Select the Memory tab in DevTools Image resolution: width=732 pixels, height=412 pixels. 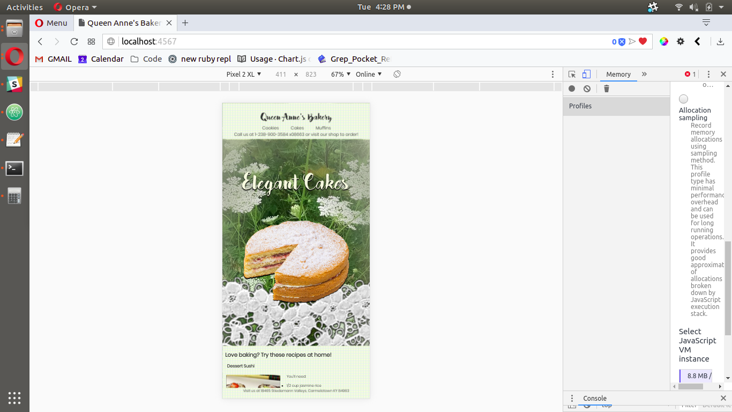pos(618,75)
